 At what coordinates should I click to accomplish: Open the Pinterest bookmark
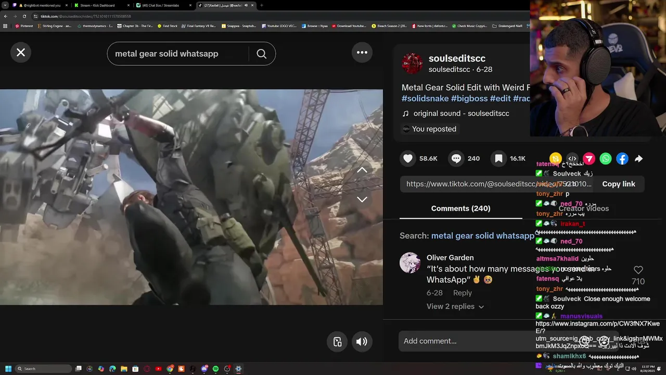(24, 26)
